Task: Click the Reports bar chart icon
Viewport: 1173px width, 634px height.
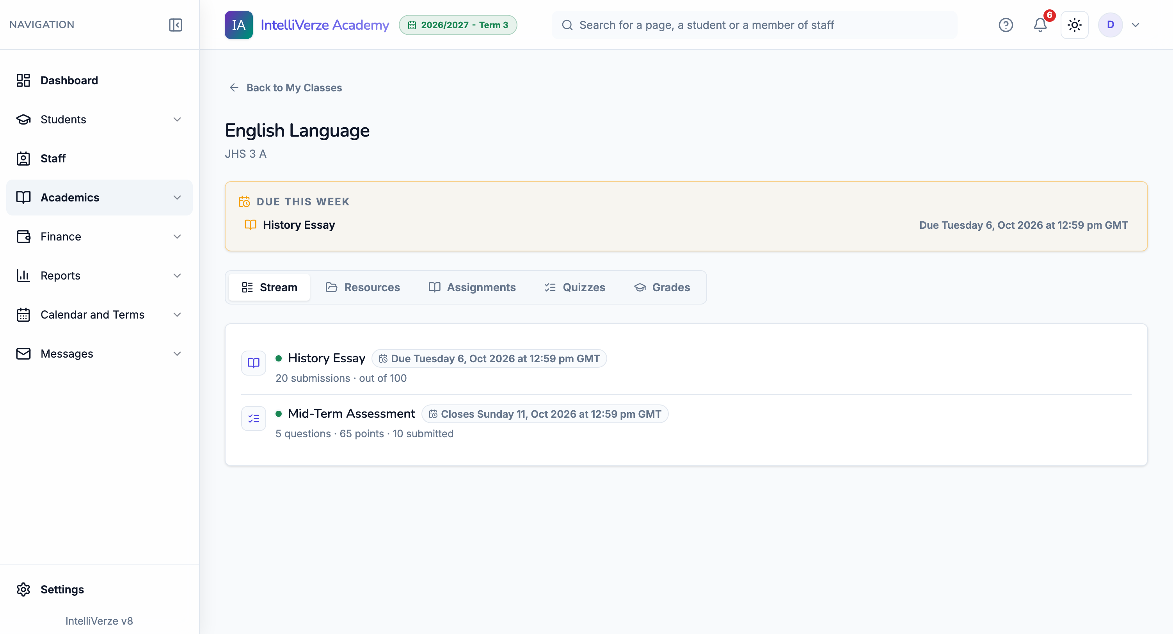Action: [23, 276]
